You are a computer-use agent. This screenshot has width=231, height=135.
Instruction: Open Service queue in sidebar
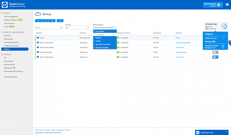9,23
